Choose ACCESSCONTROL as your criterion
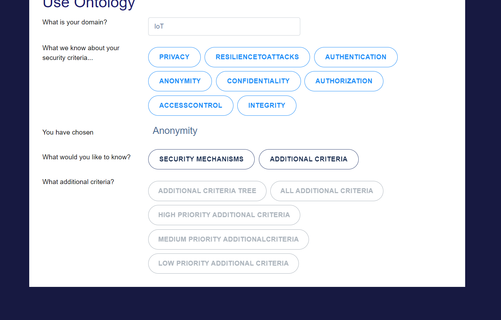 [191, 105]
